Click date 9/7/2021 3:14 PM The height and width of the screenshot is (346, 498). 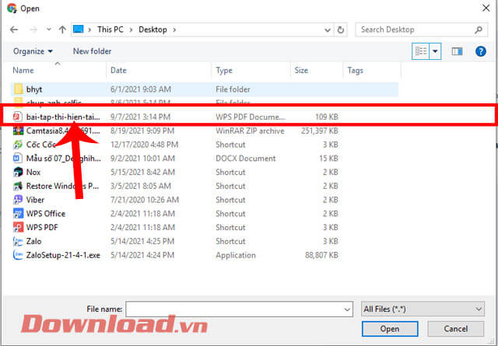[140, 117]
